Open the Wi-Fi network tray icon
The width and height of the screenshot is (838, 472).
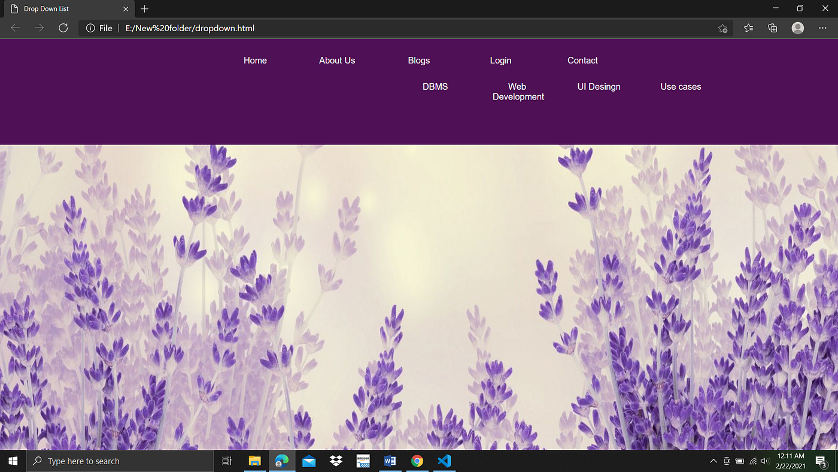[753, 461]
